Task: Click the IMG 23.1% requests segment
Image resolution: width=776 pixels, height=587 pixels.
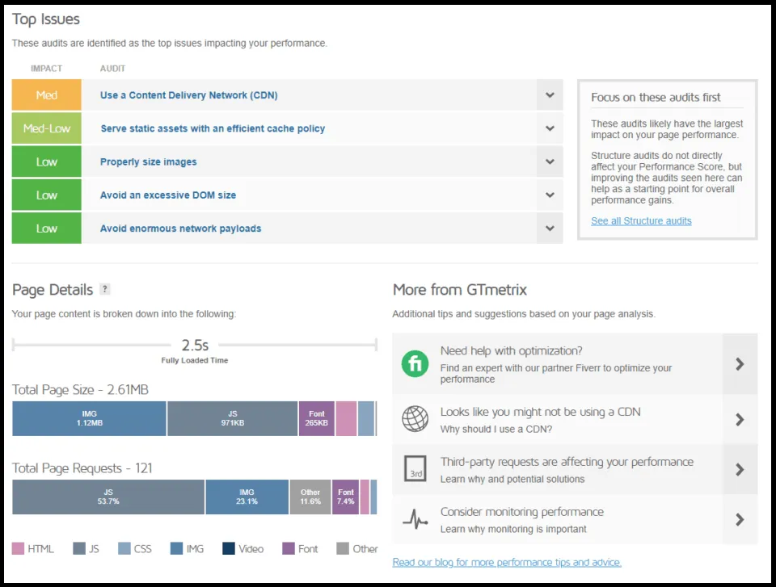Action: point(247,497)
